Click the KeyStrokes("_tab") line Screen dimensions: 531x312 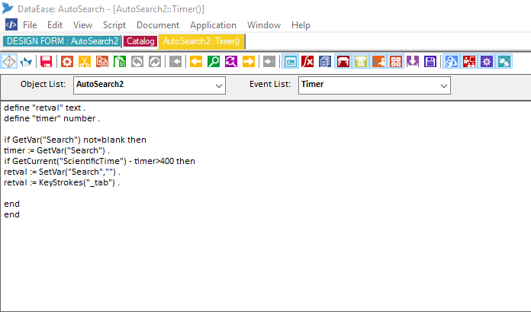(62, 182)
